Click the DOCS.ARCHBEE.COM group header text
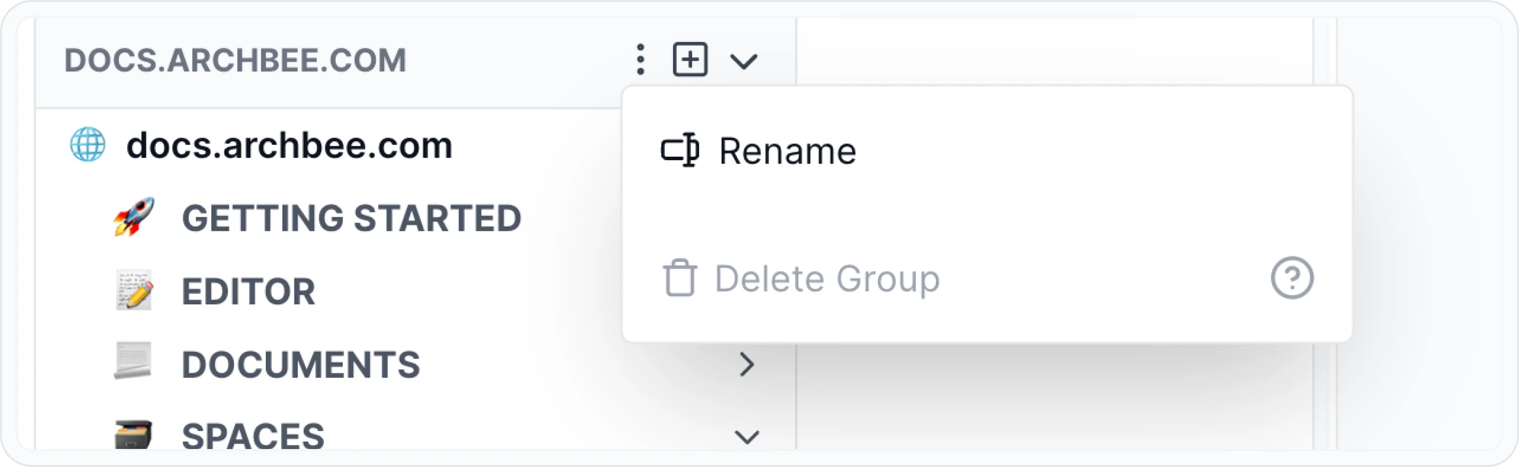 (235, 60)
